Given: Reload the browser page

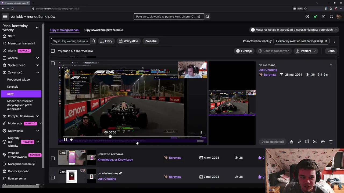Looking at the screenshot, I should [13, 9].
